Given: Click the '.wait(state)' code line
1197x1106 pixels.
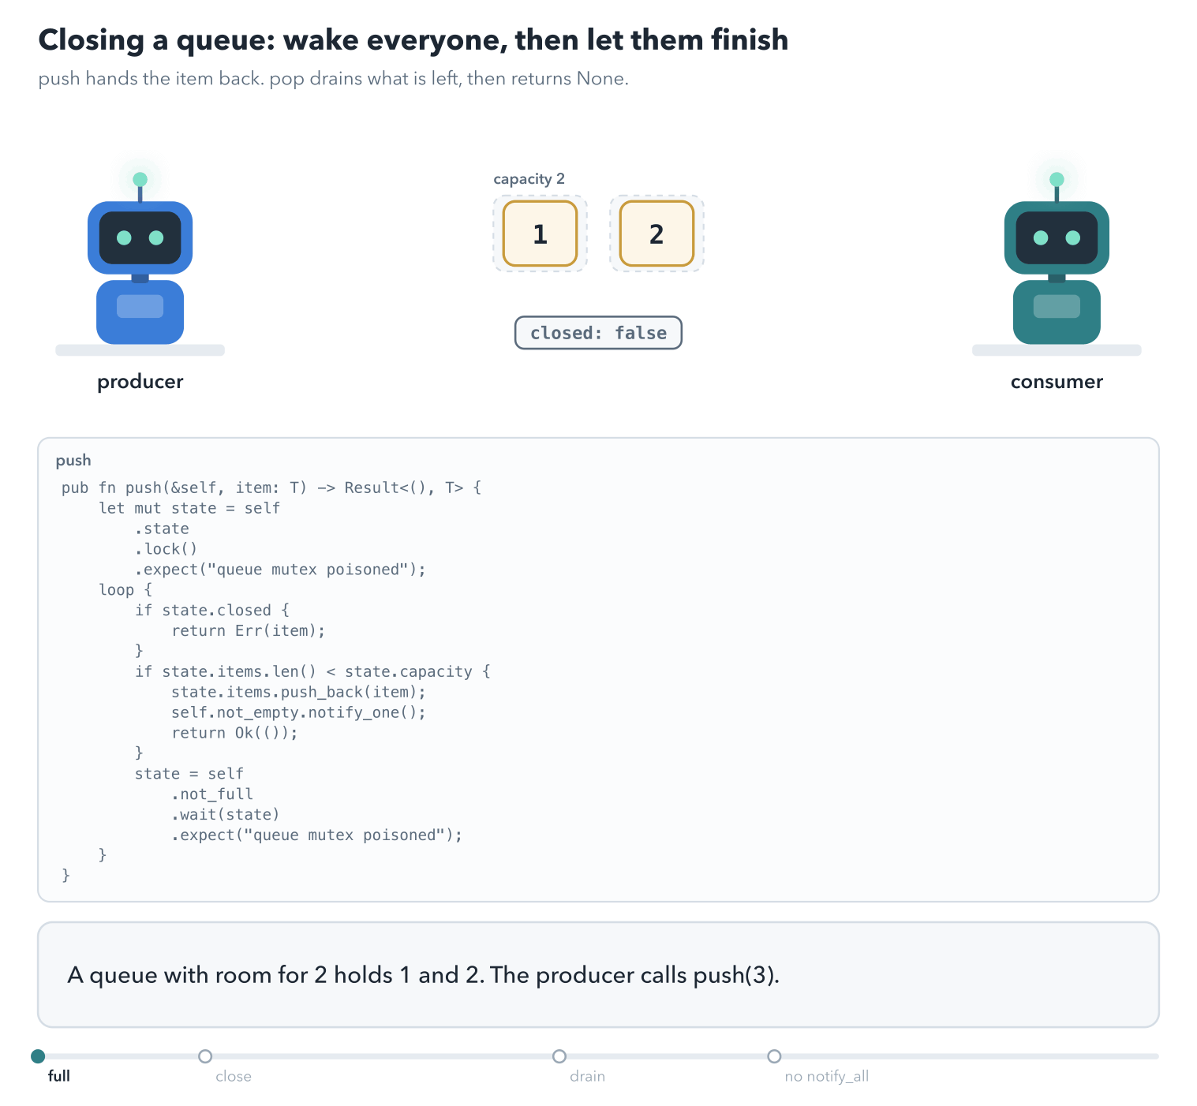Looking at the screenshot, I should pos(226,814).
